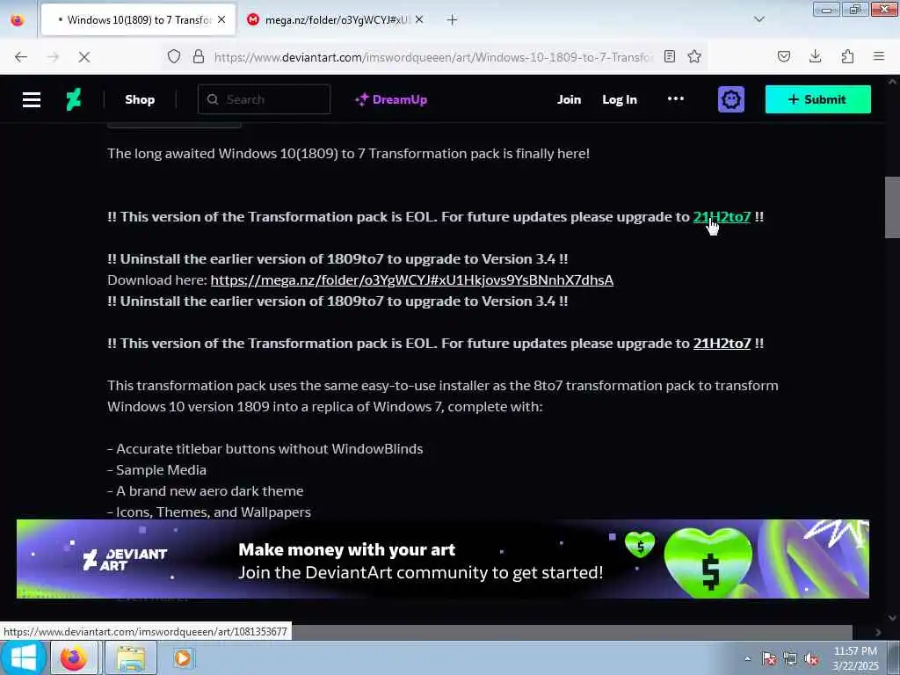Open the white 21H2to7 link lower down
900x675 pixels.
point(722,344)
